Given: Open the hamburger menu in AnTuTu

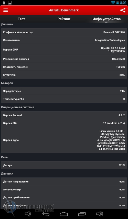Looking at the screenshot, I should click(6, 10).
